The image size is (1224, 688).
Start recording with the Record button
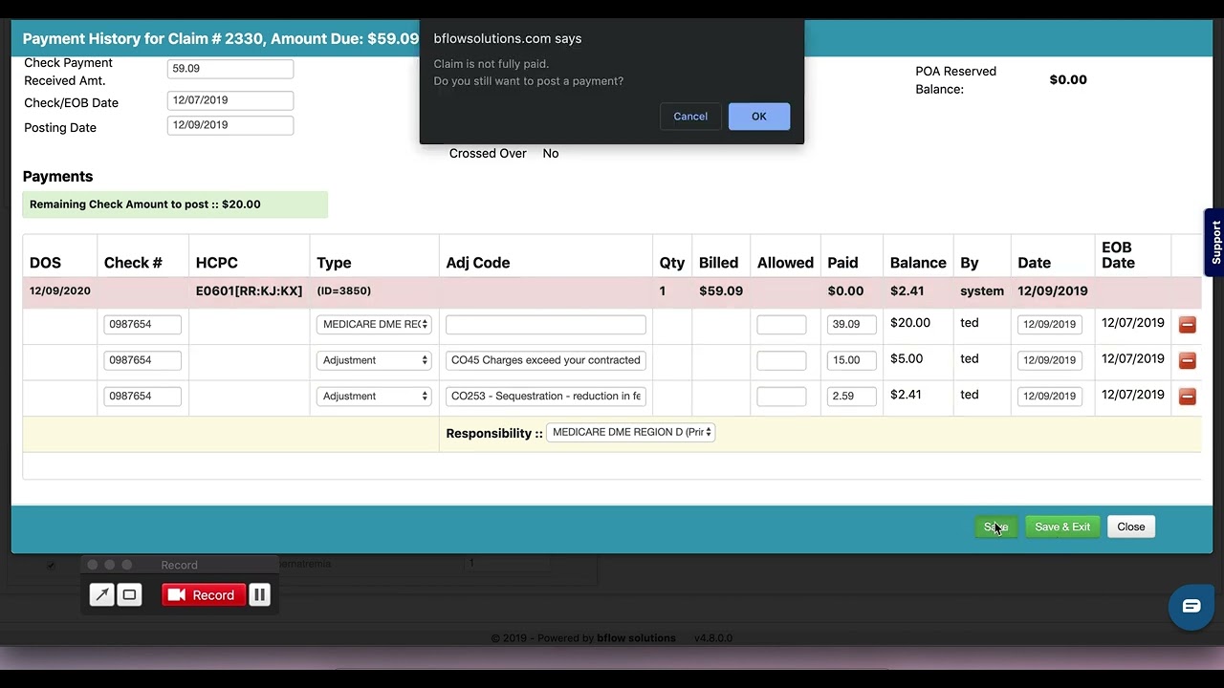tap(203, 594)
